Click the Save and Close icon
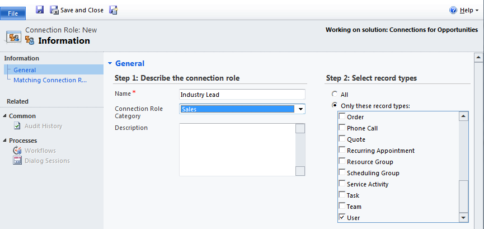The image size is (484, 229). [54, 10]
